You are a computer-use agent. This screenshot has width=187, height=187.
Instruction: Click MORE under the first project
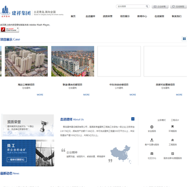pyautogui.click(x=40, y=95)
